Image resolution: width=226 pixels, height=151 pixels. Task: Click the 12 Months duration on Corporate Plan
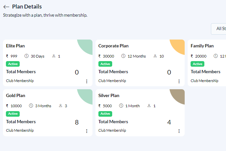point(137,56)
